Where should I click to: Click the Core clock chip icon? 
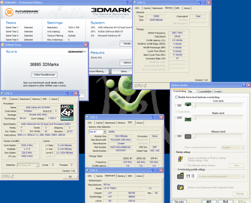pos(188,105)
